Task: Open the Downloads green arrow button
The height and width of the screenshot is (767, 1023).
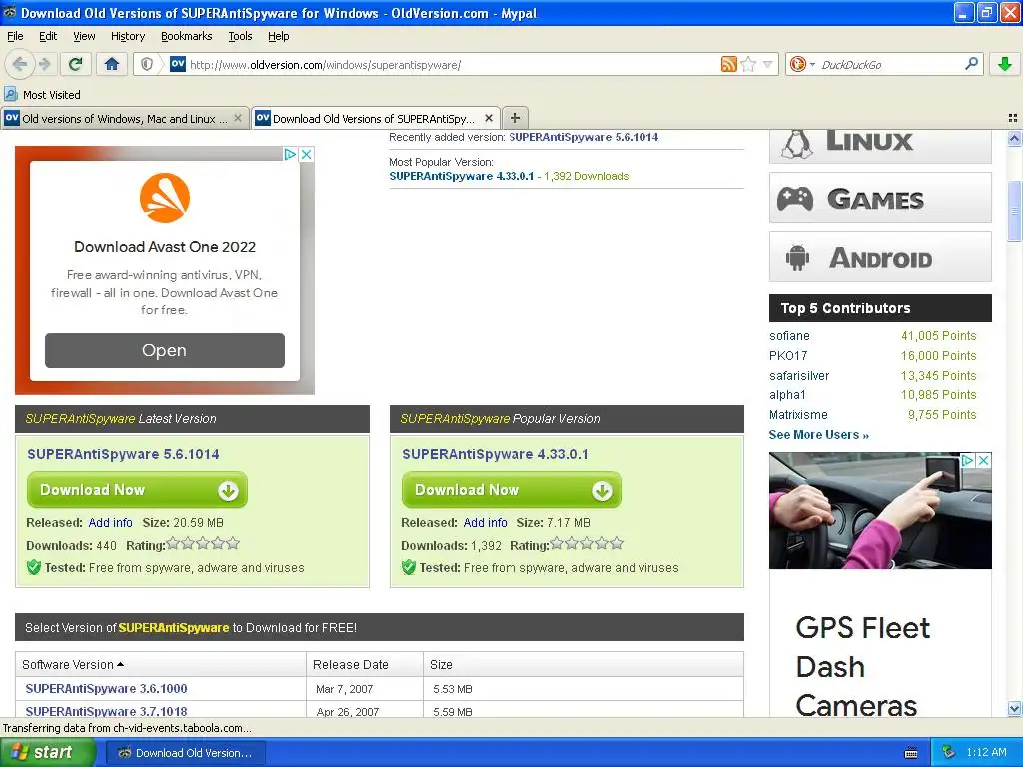Action: (x=1005, y=64)
